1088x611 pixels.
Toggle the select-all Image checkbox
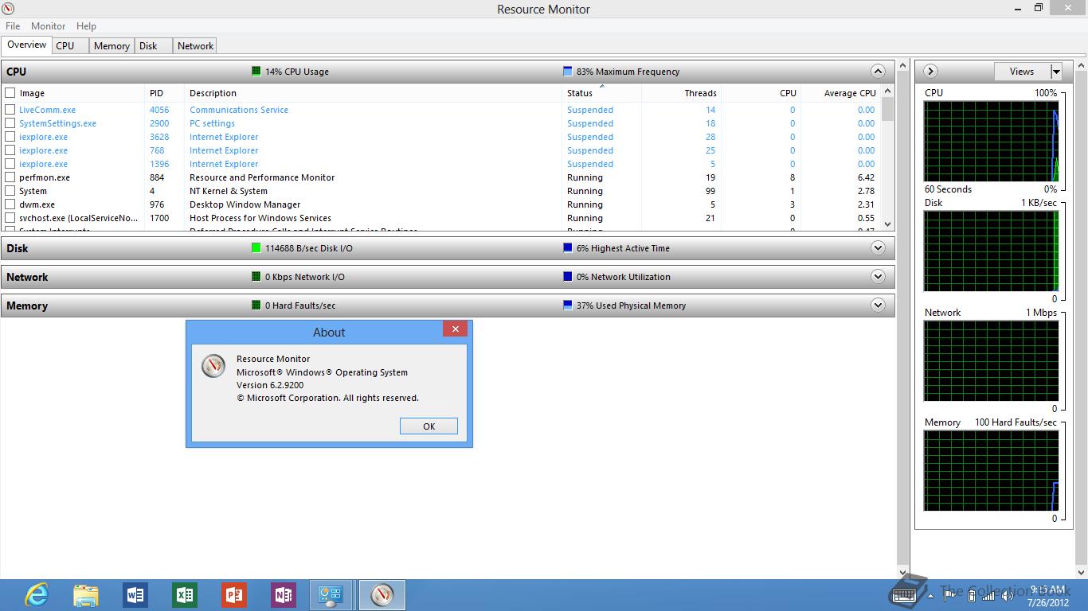point(10,93)
